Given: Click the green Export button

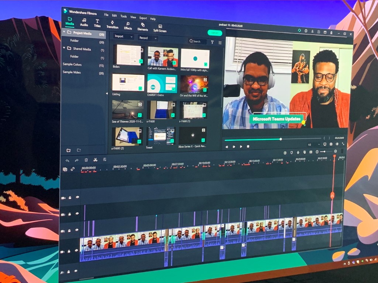Looking at the screenshot, I should tap(215, 33).
